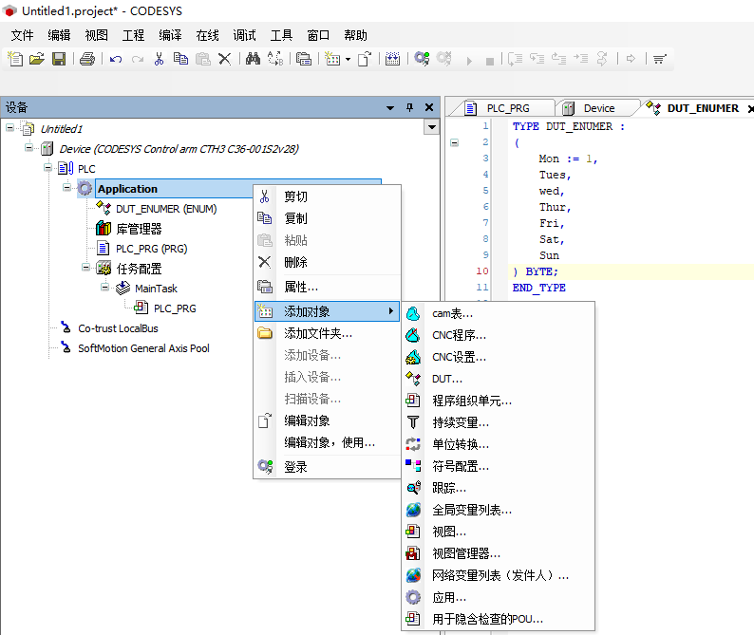Add 网络变量列表（发件人） from the submenu
754x635 pixels.
(x=498, y=576)
